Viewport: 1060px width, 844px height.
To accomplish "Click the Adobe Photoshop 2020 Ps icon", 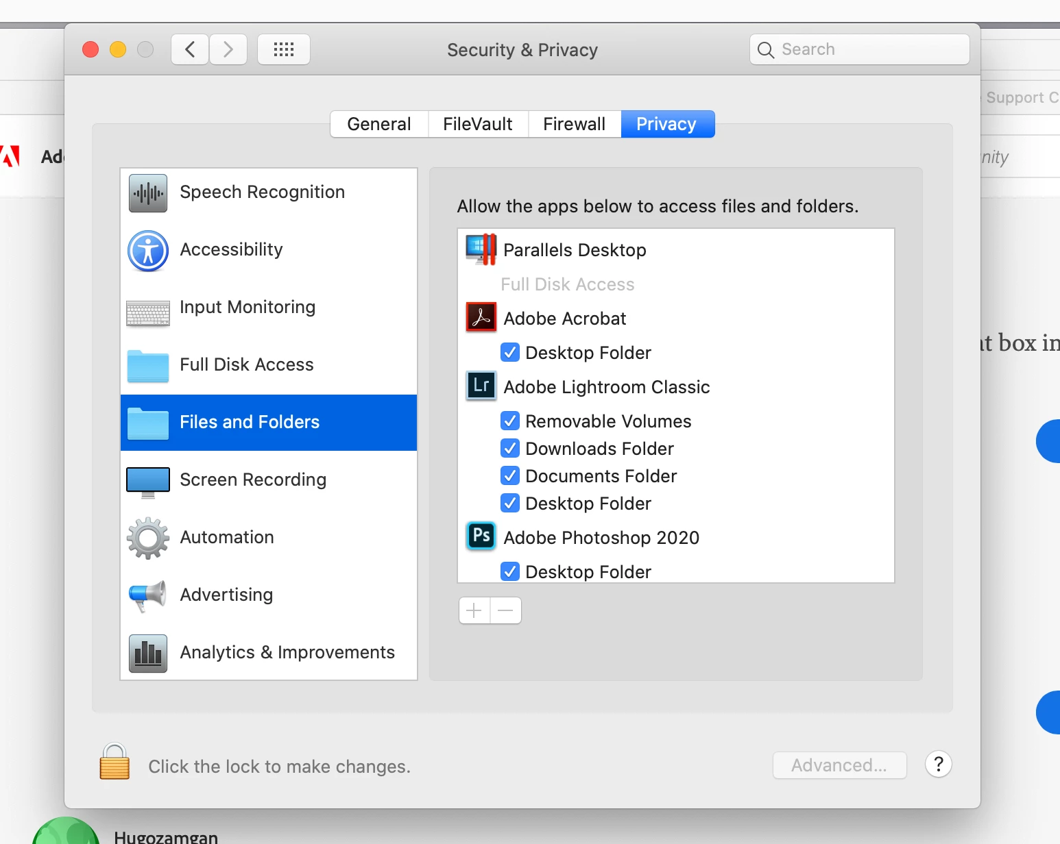I will pos(481,536).
